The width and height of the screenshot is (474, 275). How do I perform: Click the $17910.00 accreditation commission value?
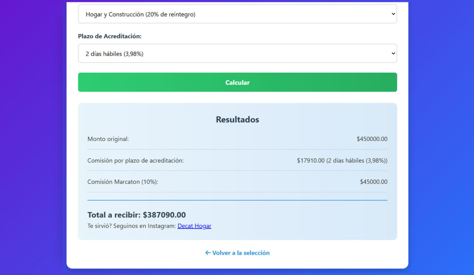pyautogui.click(x=342, y=160)
